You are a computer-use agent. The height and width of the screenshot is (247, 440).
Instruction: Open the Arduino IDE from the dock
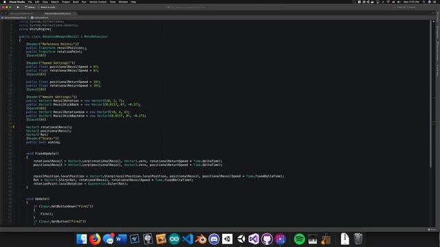coord(174,239)
